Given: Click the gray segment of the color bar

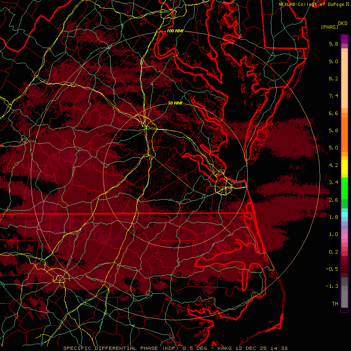Looking at the screenshot, I should click(x=344, y=293).
